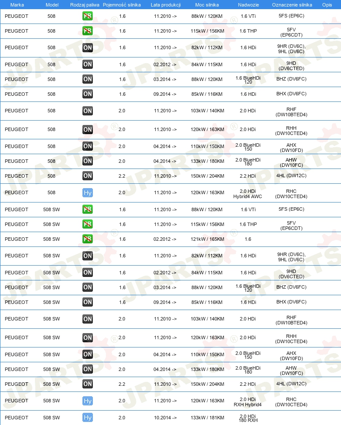Click the Opis column header
This screenshot has width=341, height=425.
coord(327,5)
